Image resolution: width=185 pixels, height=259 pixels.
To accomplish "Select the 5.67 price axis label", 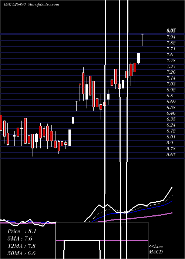I will (171, 154).
